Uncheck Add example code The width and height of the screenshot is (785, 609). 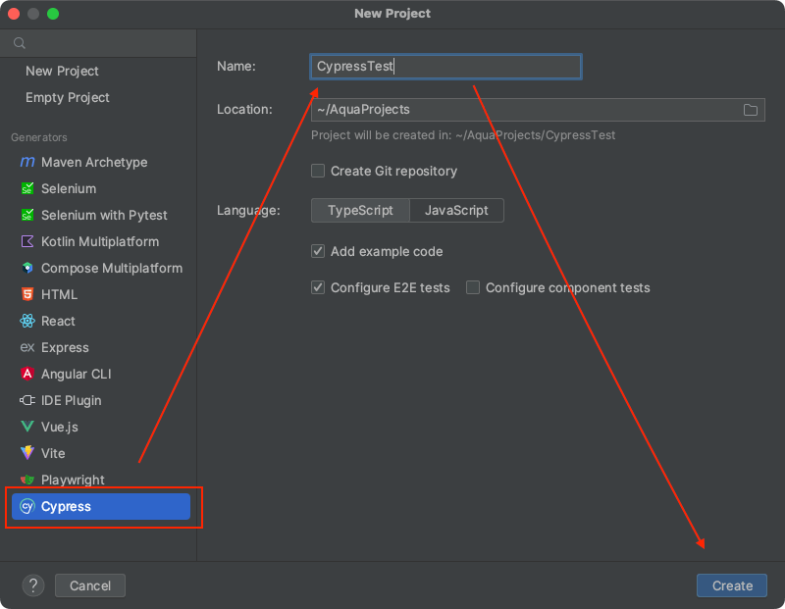point(318,251)
